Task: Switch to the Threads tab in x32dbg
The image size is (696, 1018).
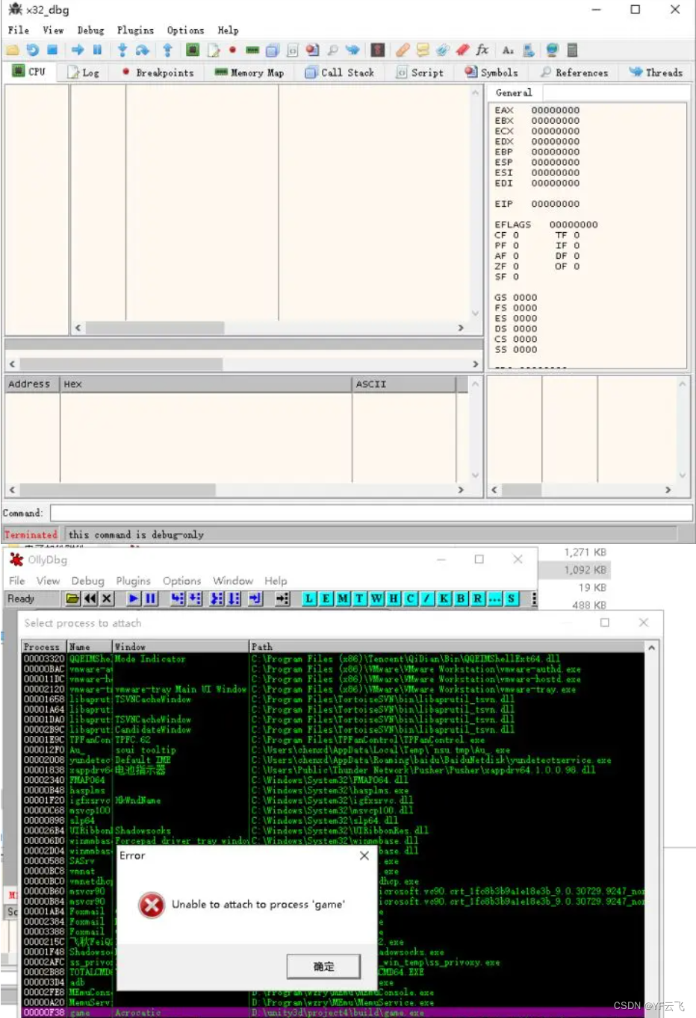Action: (x=656, y=72)
